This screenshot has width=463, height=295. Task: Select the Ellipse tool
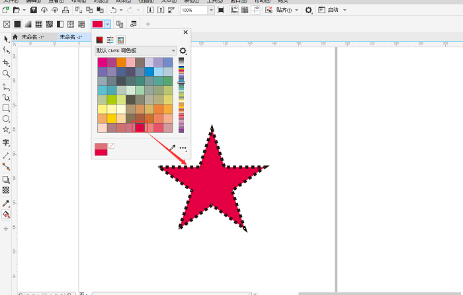[6, 119]
